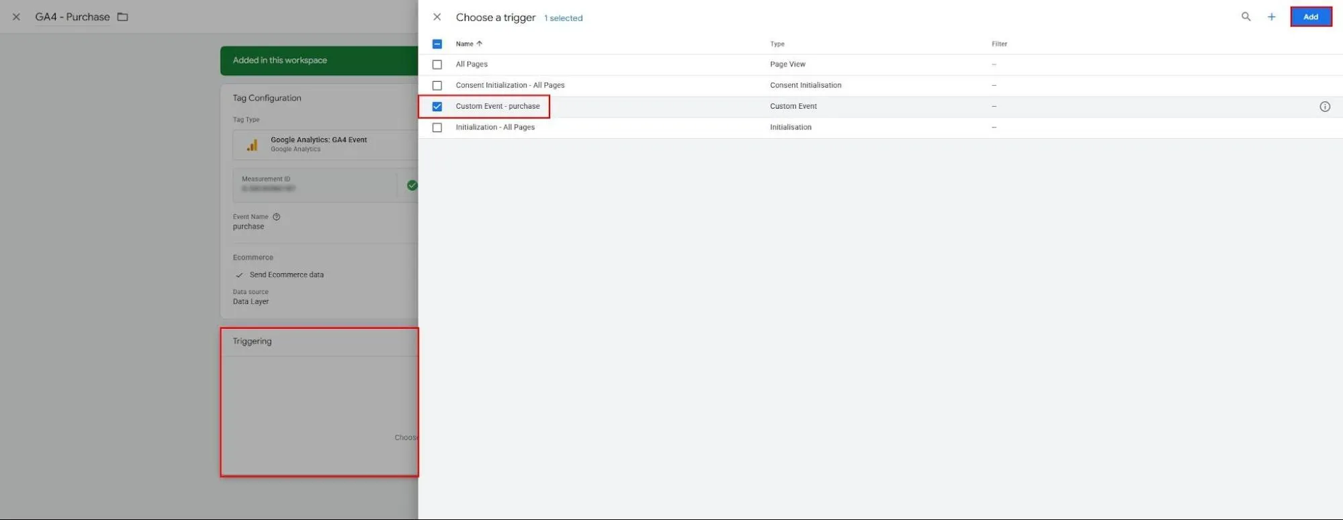Tick Consent Initialization - All Pages checkbox
Image resolution: width=1343 pixels, height=520 pixels.
pos(437,85)
